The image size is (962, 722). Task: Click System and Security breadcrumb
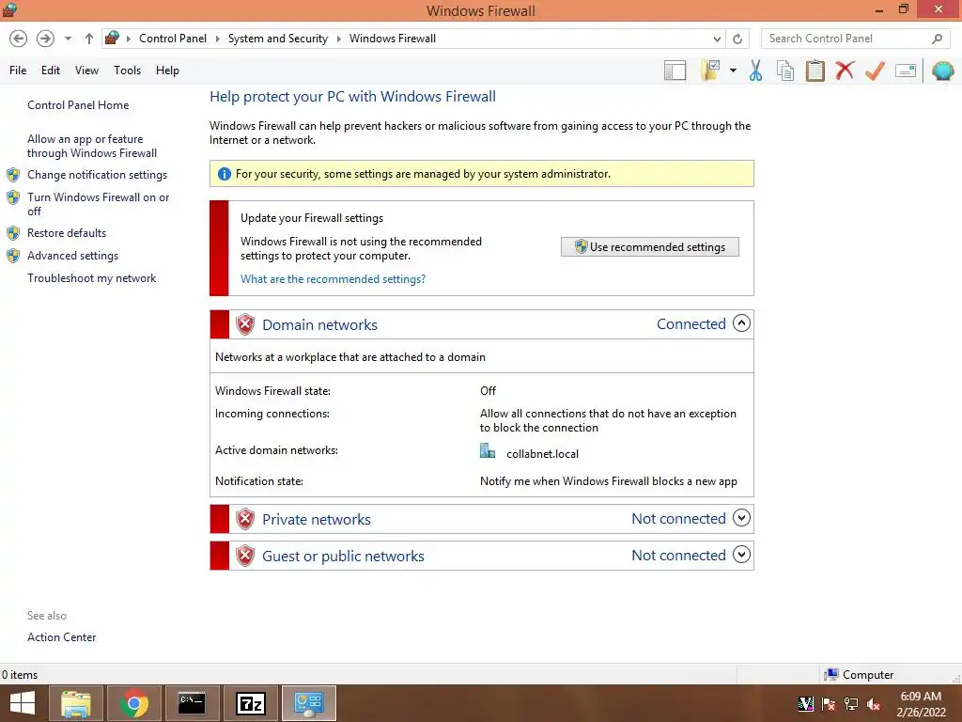[277, 38]
